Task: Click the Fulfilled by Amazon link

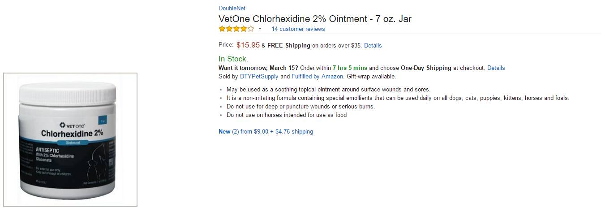Action: [318, 77]
